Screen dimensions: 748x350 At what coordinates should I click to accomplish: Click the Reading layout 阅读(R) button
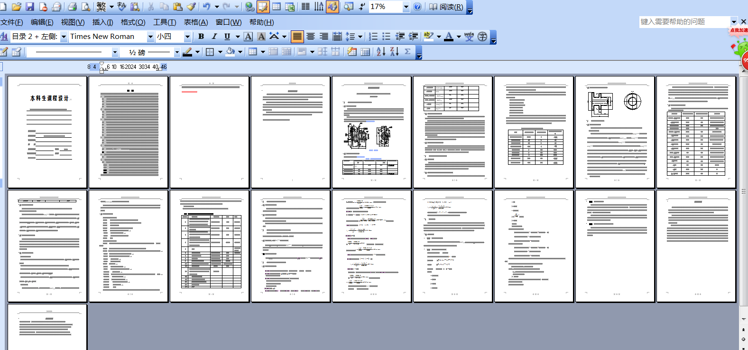coord(446,7)
